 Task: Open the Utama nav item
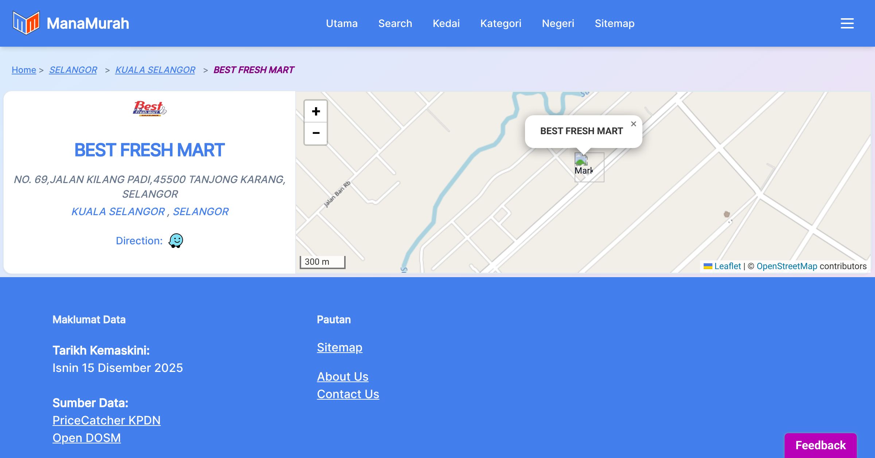pos(342,23)
